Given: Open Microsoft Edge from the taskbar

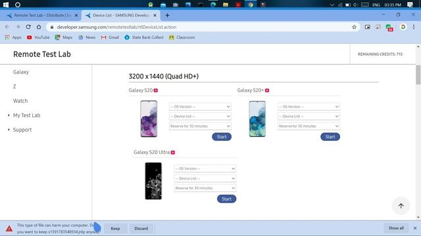Looking at the screenshot, I should click(213, 5).
